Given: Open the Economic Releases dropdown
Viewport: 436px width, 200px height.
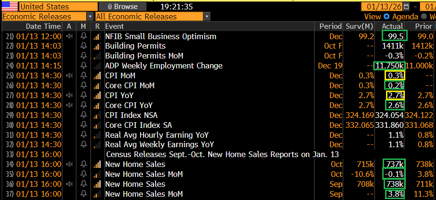Looking at the screenshot, I should (46, 17).
